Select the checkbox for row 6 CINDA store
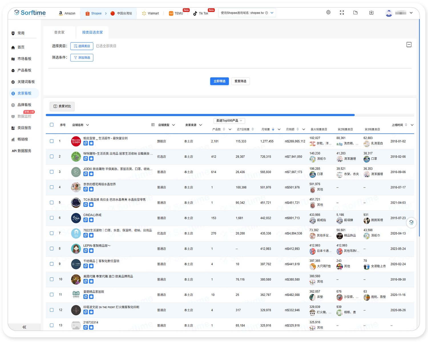Image resolution: width=428 pixels, height=342 pixels. 52,218
